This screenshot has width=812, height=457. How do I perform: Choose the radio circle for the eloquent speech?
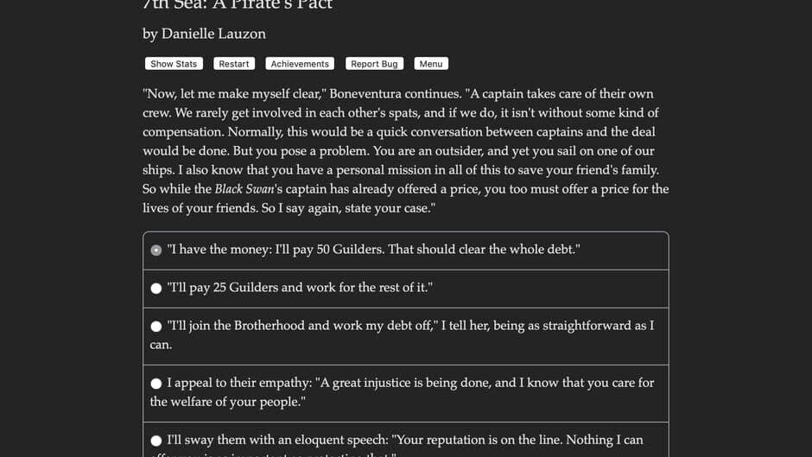tap(156, 441)
